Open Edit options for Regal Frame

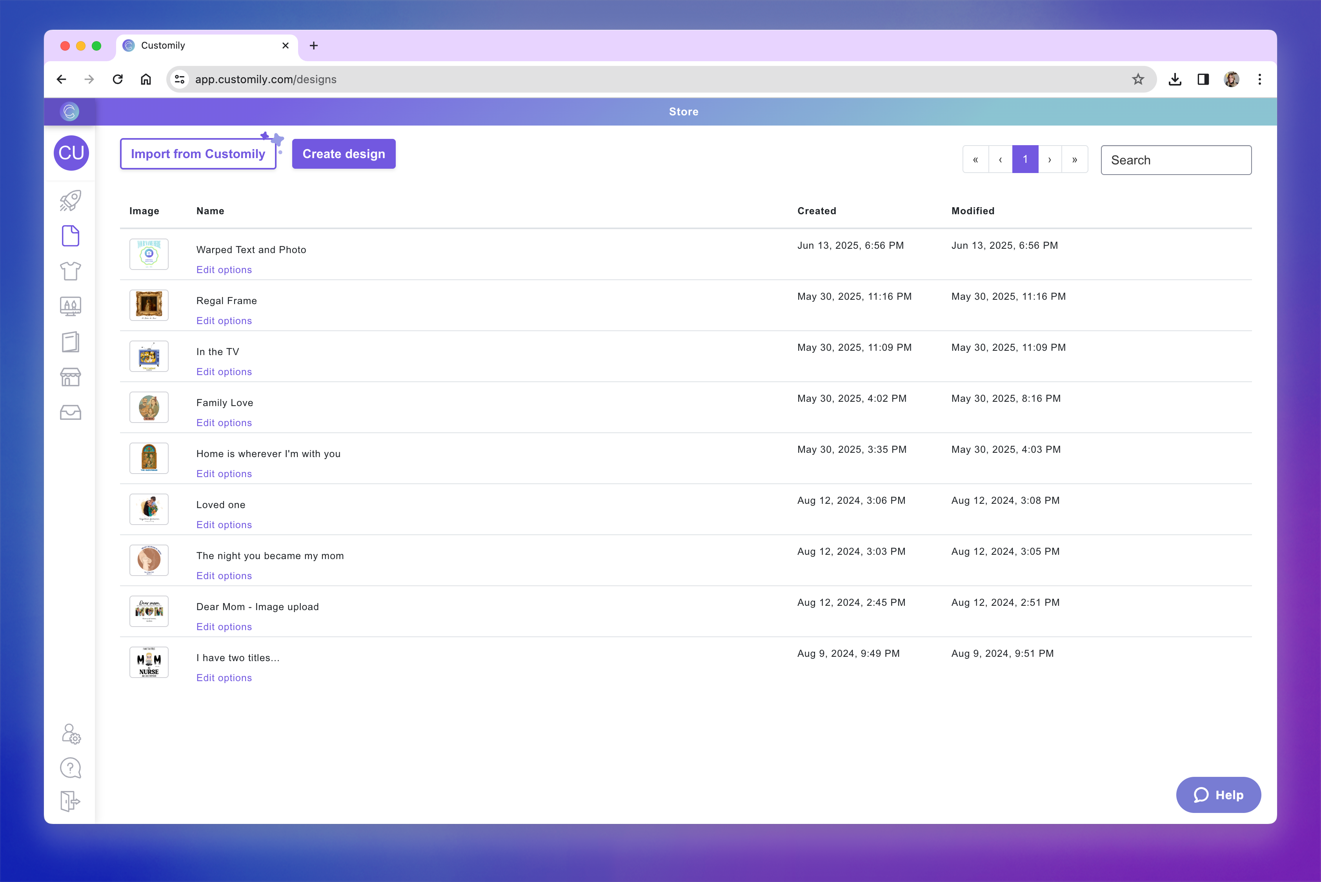click(x=224, y=321)
